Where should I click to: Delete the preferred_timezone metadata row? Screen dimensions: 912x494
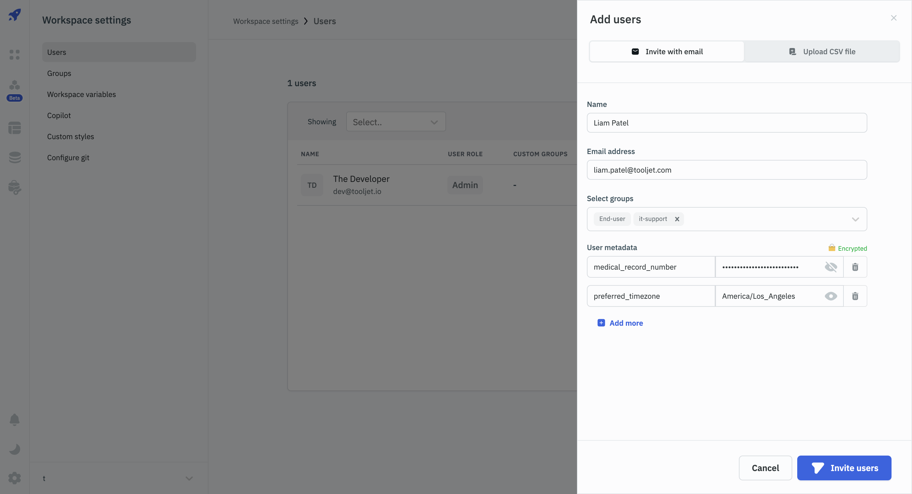(x=855, y=296)
